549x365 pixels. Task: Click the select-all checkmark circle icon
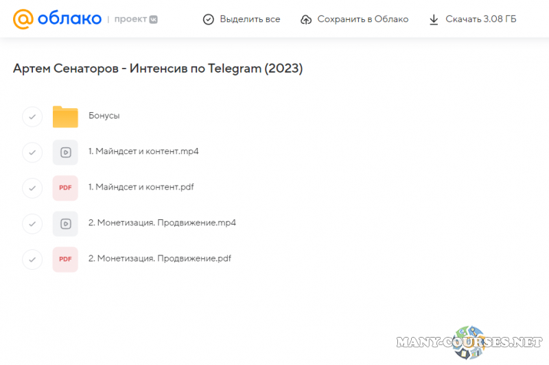(209, 19)
